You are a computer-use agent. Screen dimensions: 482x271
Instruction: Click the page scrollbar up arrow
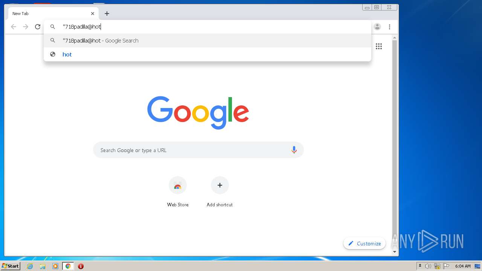[x=395, y=38]
